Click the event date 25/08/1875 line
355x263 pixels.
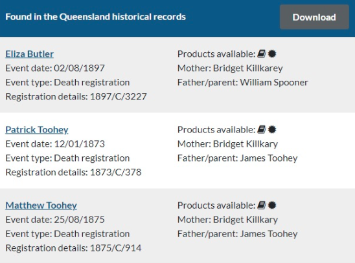[55, 220]
